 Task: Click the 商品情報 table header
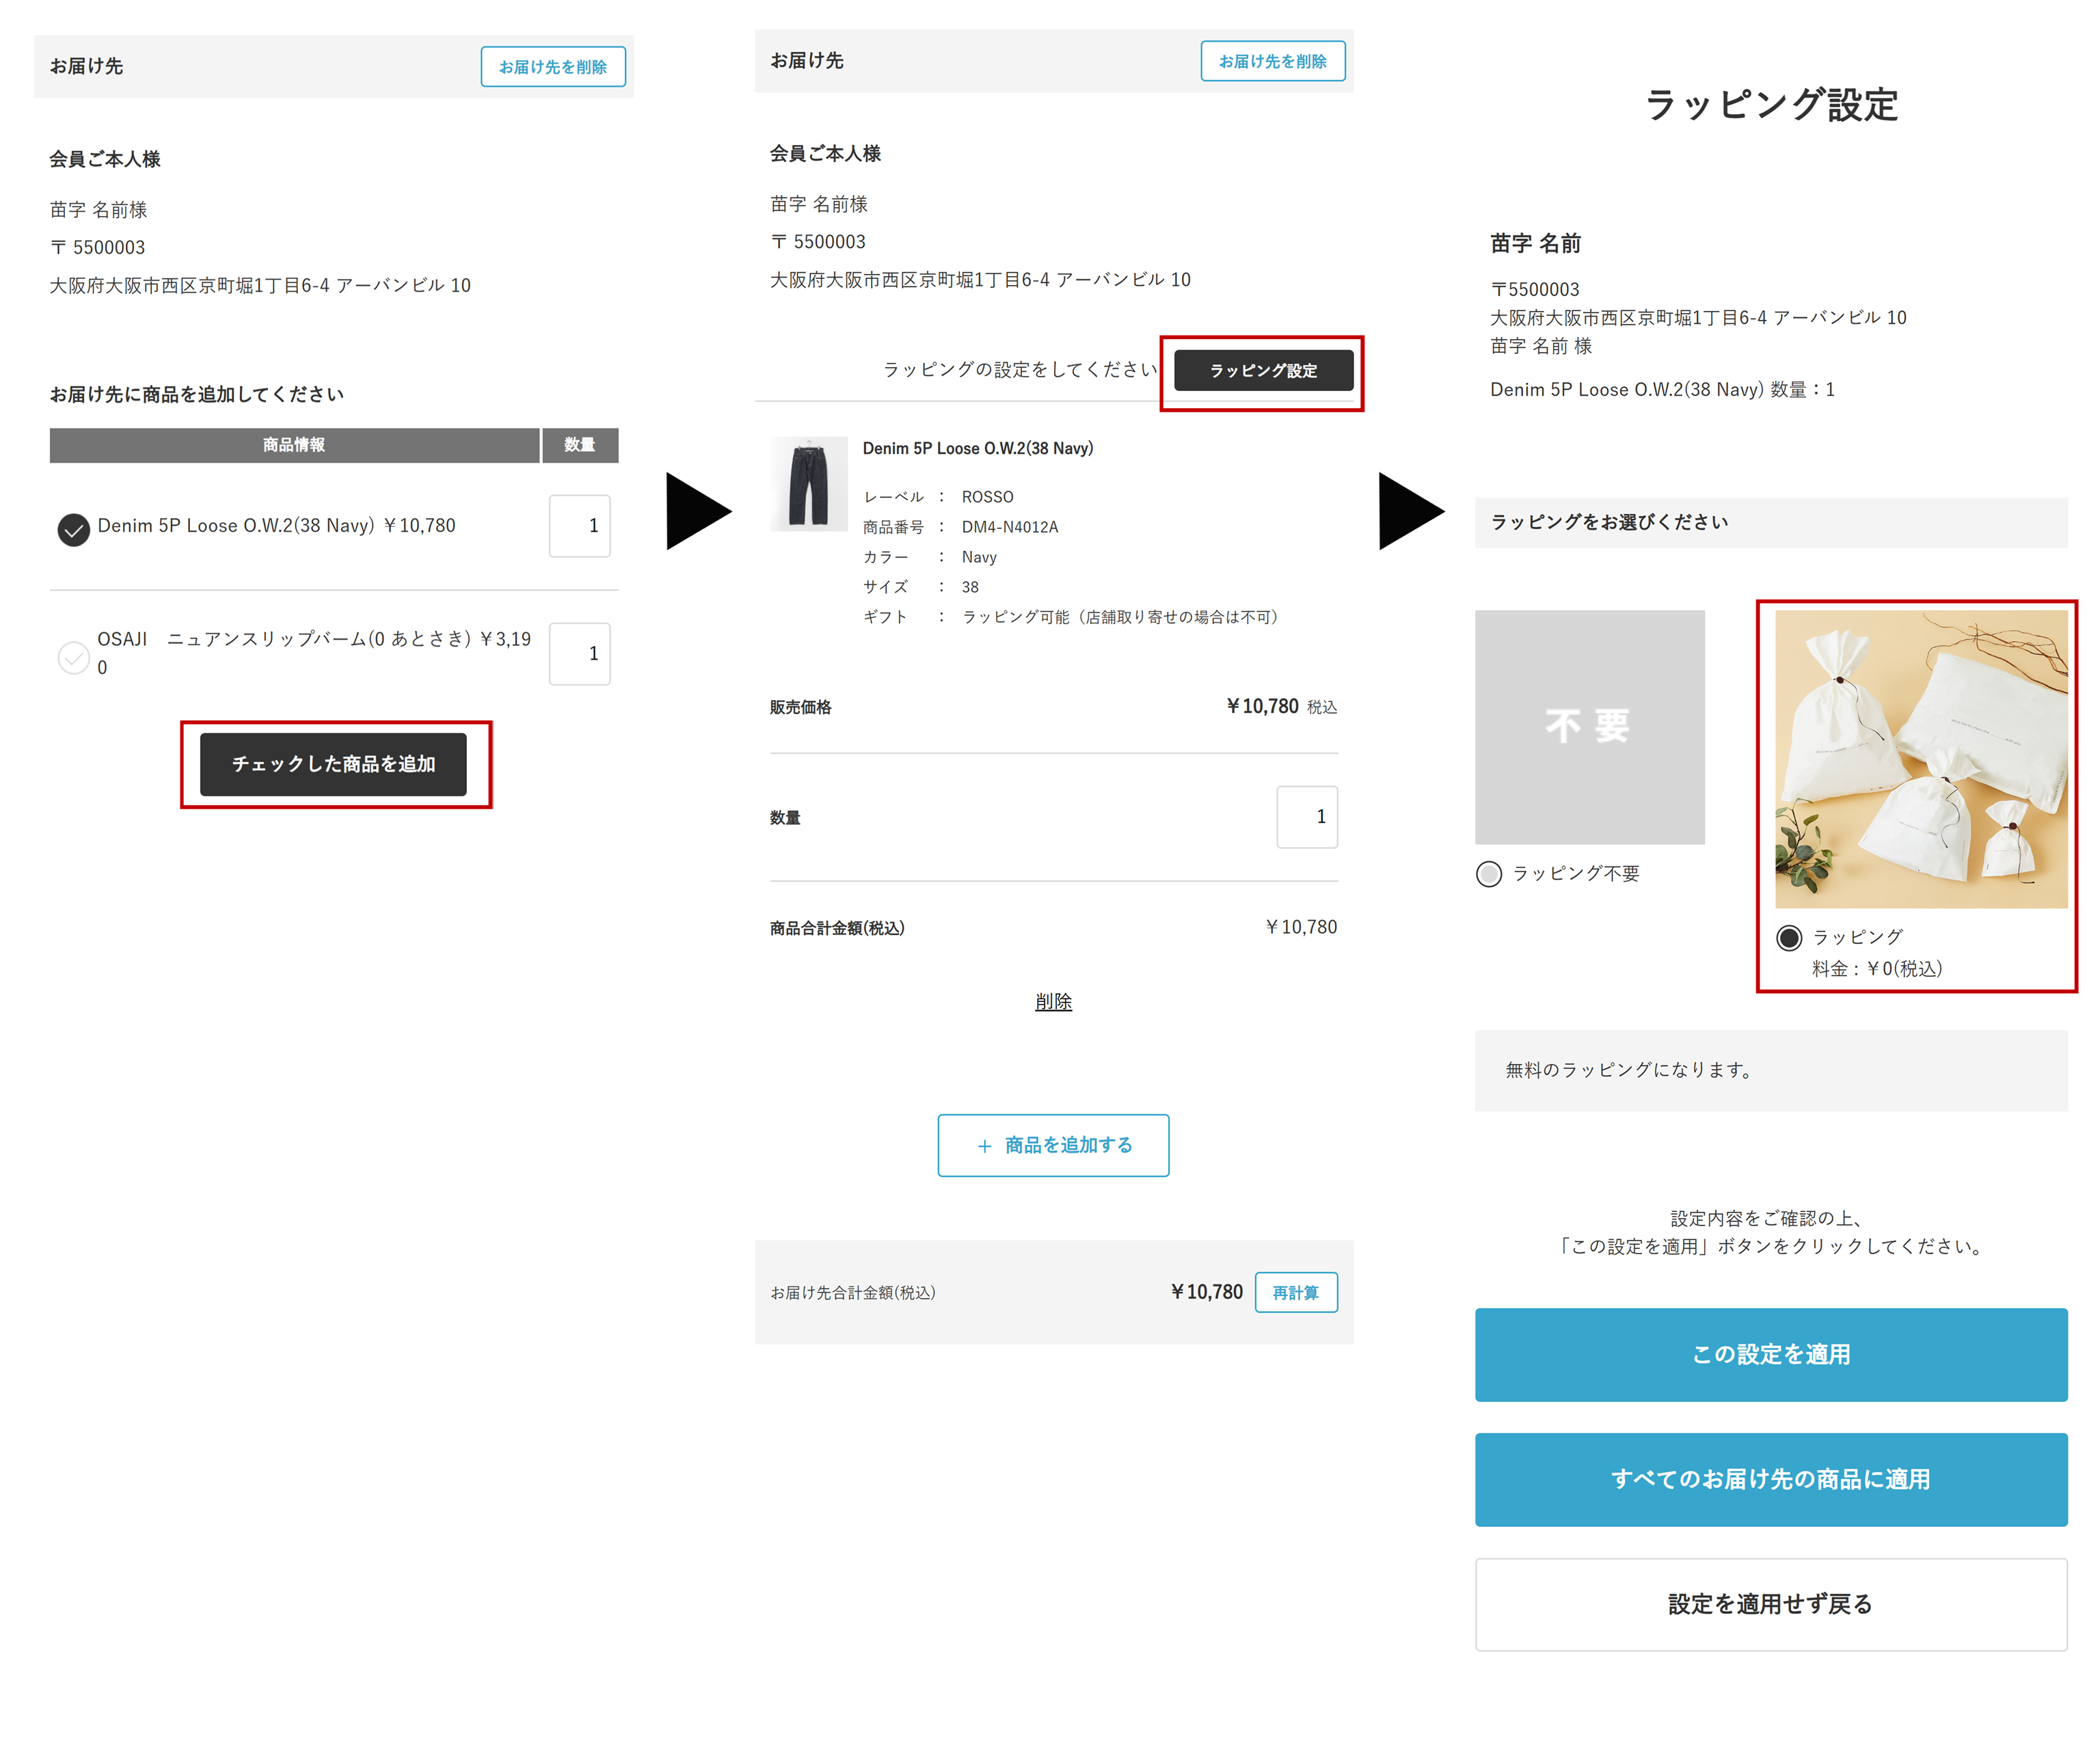coord(294,445)
